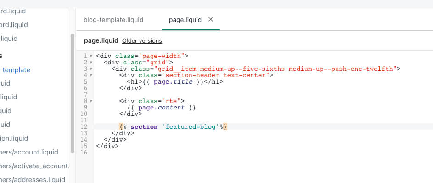Open the sidebar file ending in 'rd.liquid'
Viewport: 433px width, 183px height.
tap(13, 11)
